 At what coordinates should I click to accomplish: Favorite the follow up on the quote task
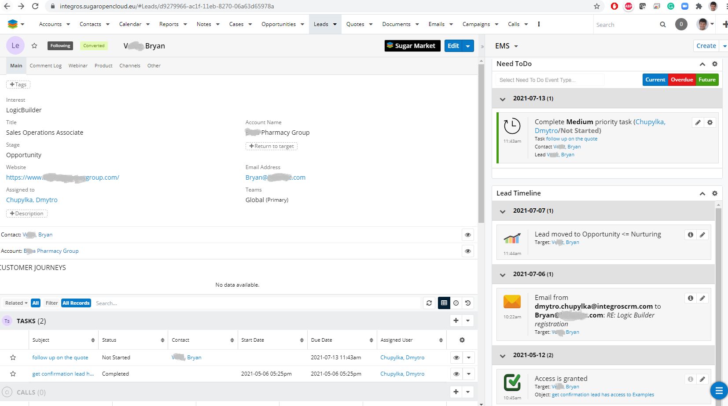[13, 358]
